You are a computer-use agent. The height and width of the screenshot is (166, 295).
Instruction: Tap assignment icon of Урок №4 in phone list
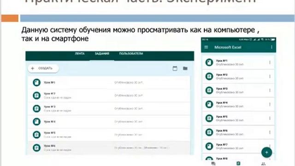click(209, 104)
